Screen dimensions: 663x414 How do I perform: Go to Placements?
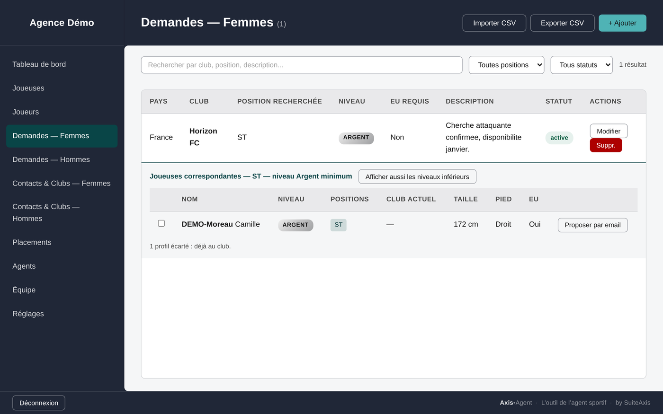pyautogui.click(x=62, y=242)
